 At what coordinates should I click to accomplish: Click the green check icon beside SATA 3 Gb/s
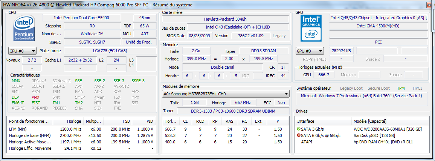[299, 129]
